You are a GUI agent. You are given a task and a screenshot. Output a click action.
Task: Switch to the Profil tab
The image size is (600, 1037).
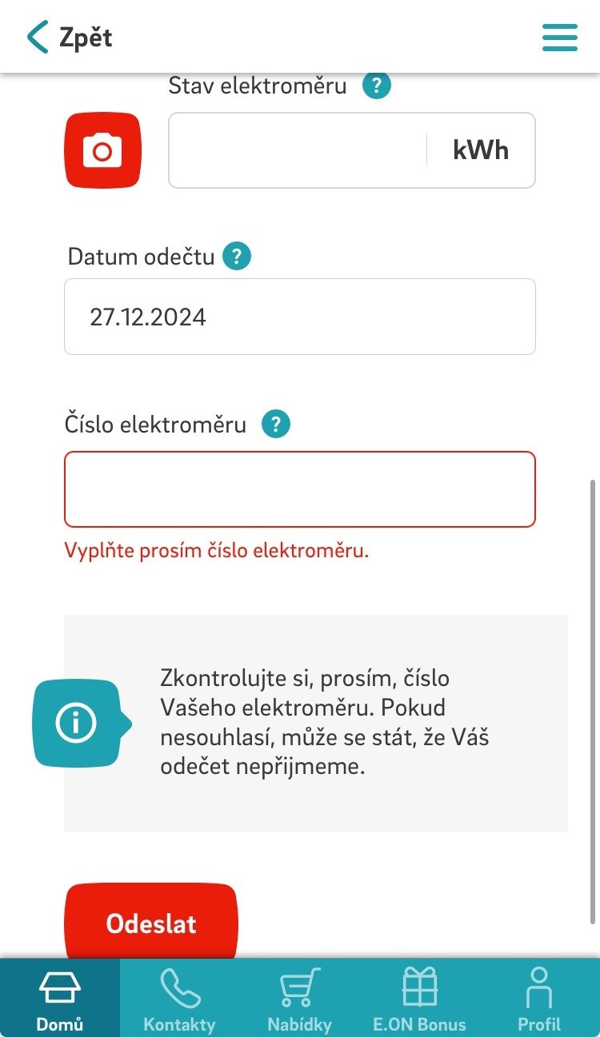click(539, 998)
